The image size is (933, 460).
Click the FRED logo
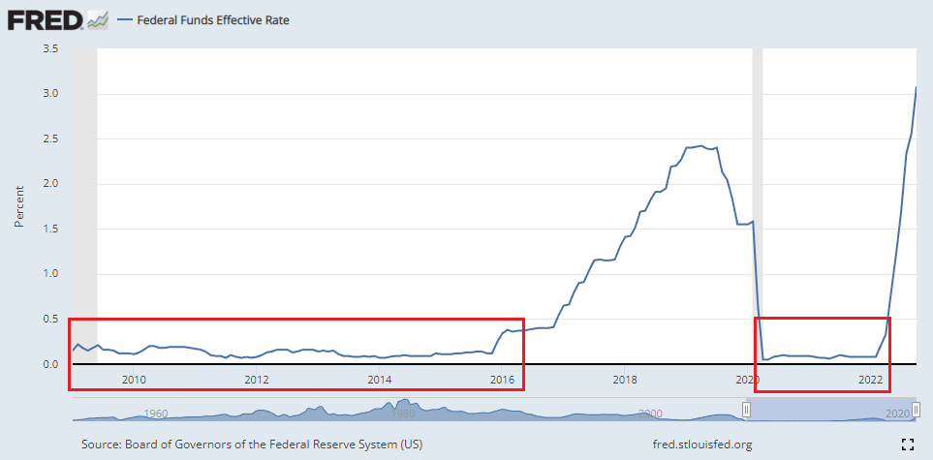45,19
